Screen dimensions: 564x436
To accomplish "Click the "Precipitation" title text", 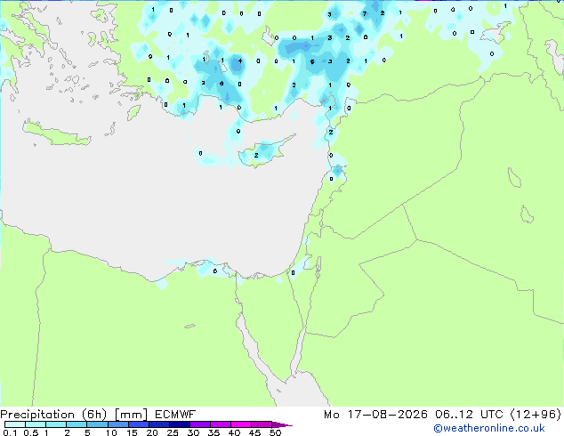I will point(37,415).
